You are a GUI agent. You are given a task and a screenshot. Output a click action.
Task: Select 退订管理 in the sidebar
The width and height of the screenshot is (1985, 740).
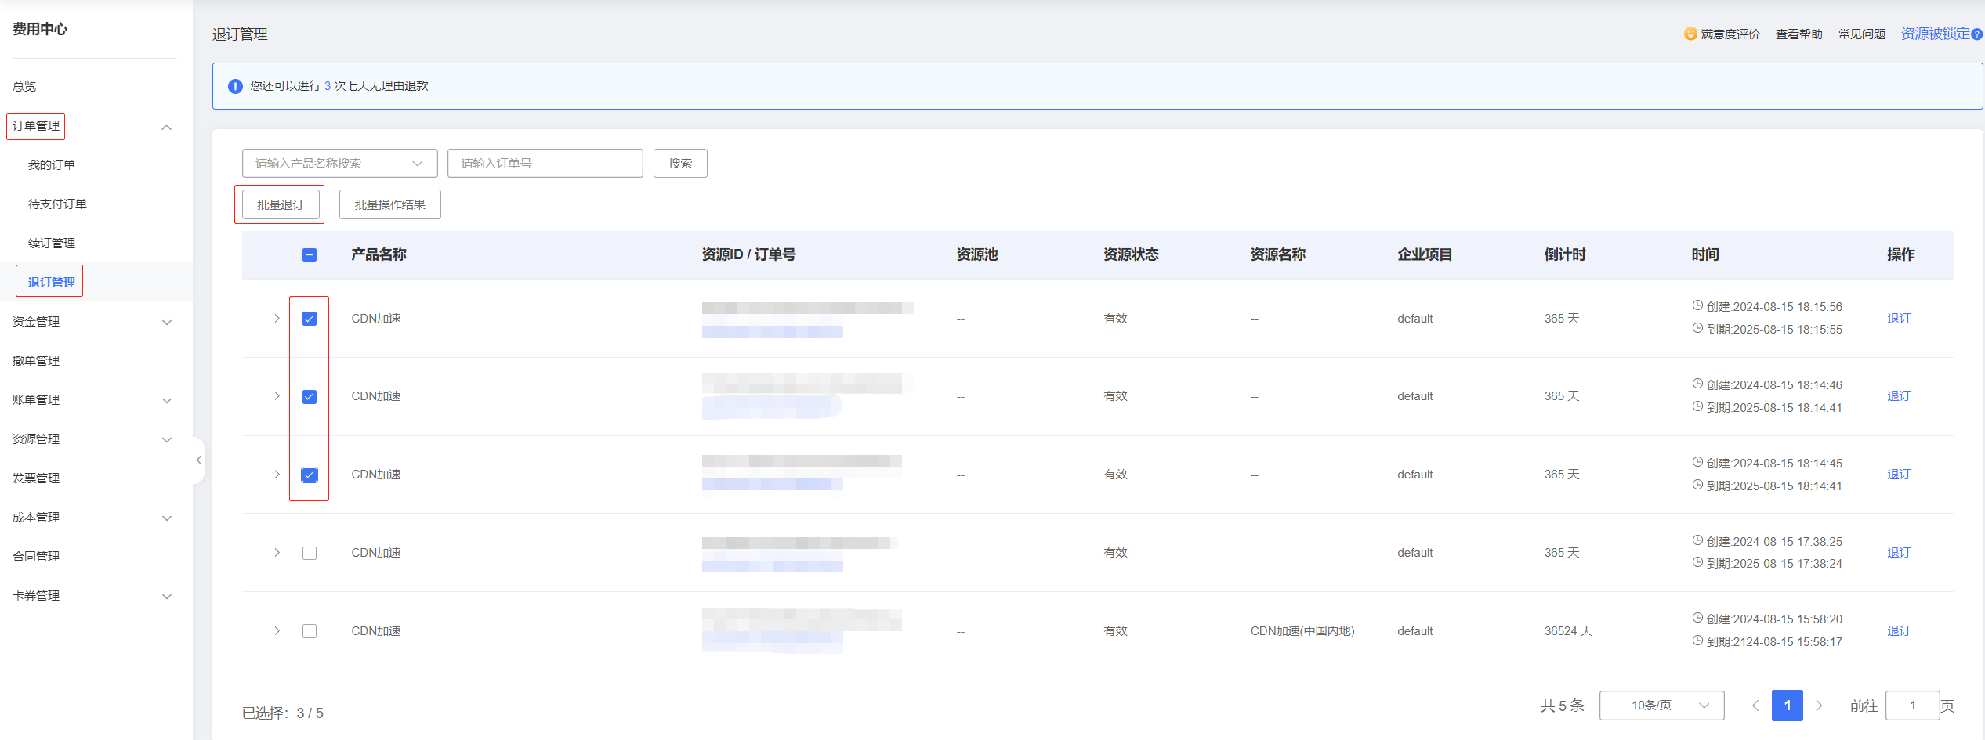click(x=52, y=283)
